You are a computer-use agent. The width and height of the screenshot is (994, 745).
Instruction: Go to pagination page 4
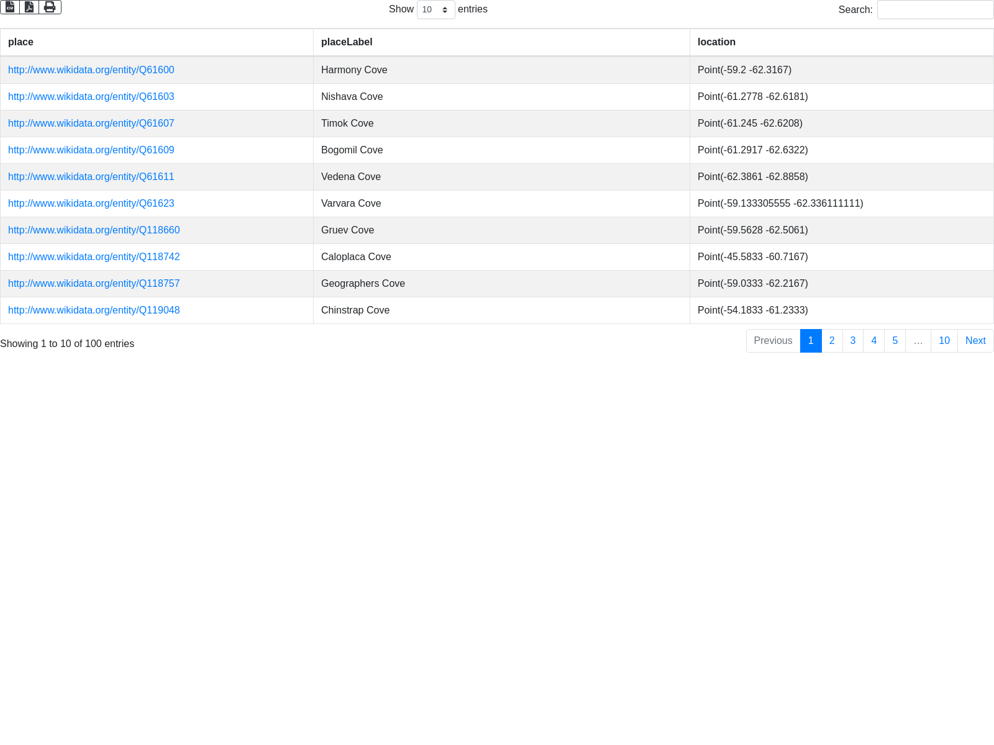coord(874,341)
